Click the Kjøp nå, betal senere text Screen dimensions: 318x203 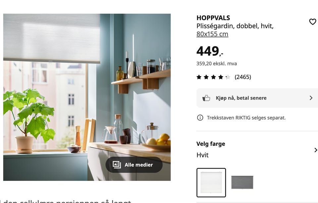tap(241, 98)
